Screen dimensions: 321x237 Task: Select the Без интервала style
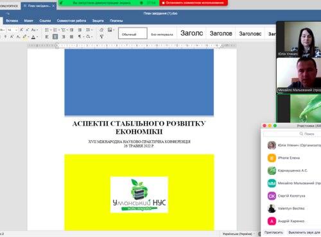tap(162, 33)
